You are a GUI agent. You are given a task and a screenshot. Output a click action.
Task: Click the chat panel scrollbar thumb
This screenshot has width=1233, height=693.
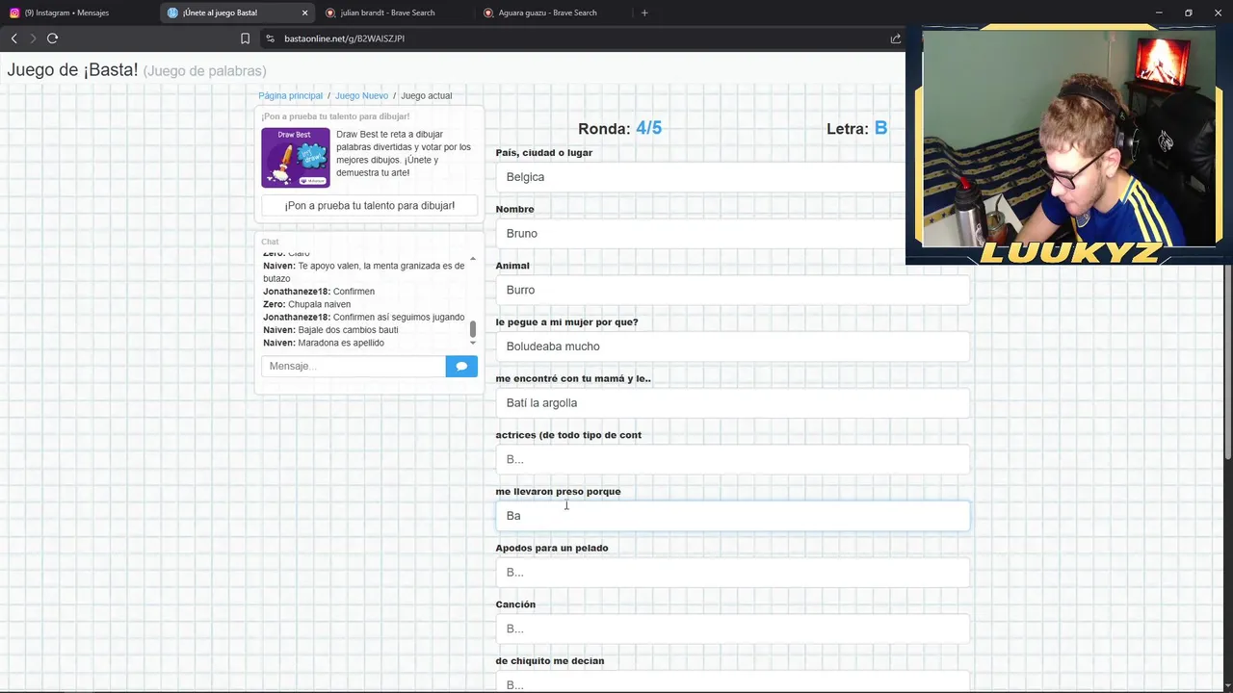pos(472,328)
